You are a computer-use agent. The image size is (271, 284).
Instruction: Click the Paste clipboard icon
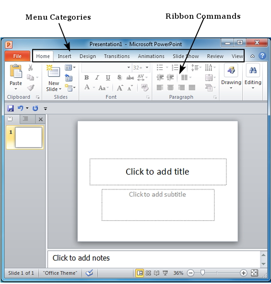coord(16,71)
